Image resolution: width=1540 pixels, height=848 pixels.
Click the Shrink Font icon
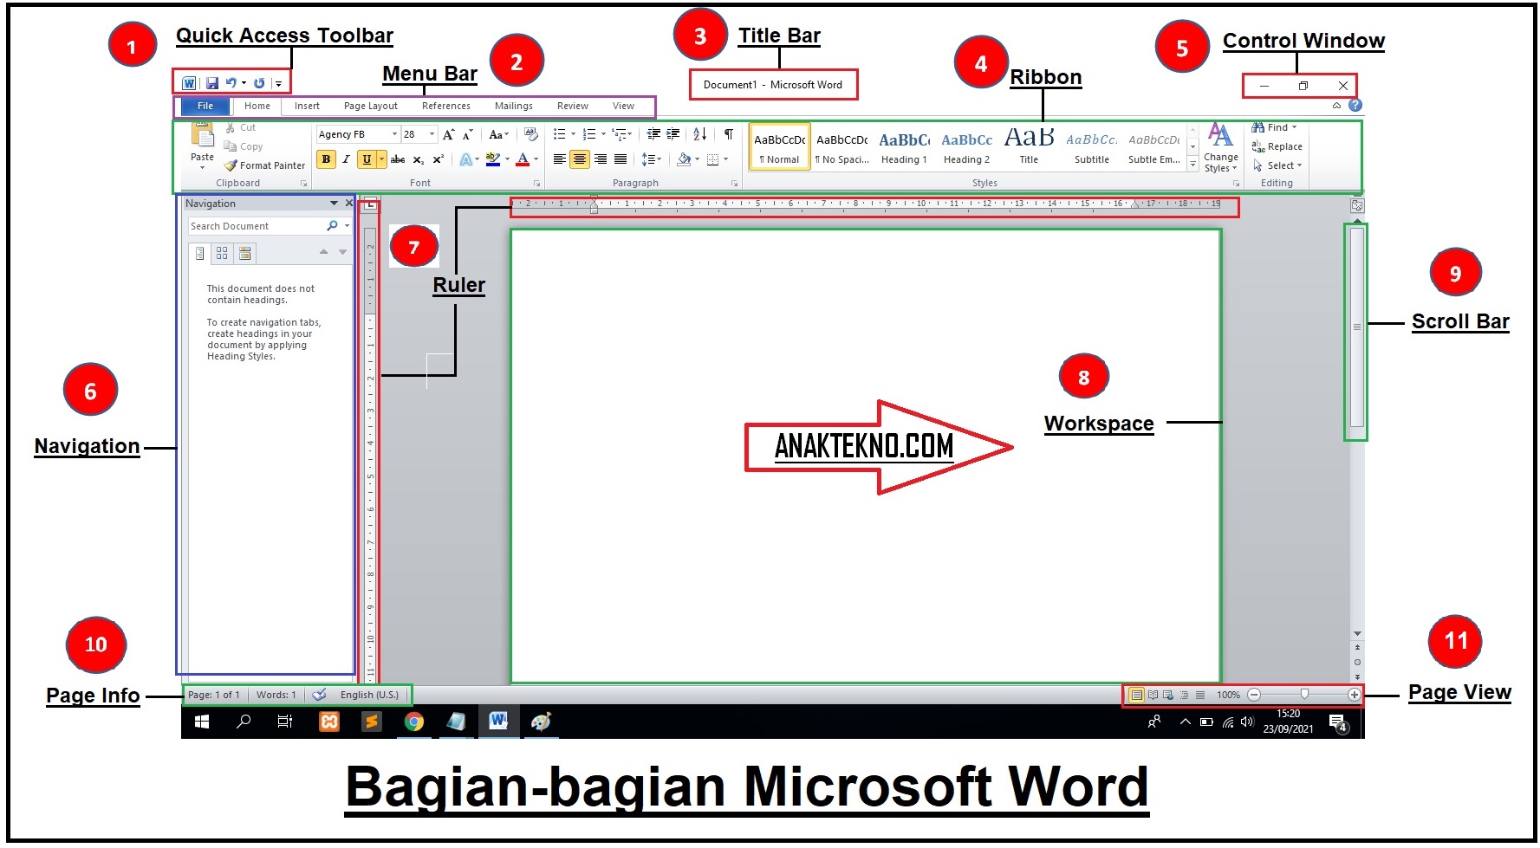point(468,134)
